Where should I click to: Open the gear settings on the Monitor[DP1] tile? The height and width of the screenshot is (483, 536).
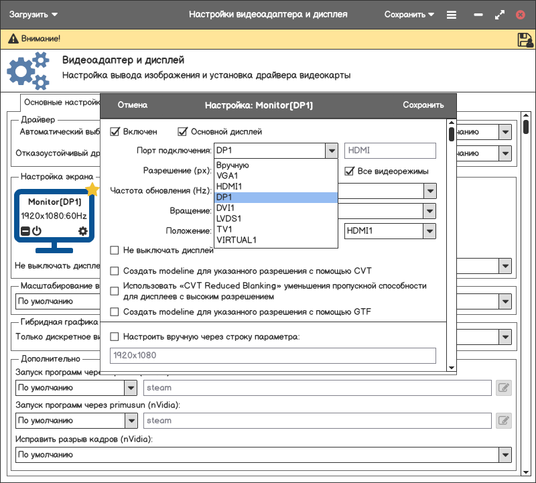point(83,231)
